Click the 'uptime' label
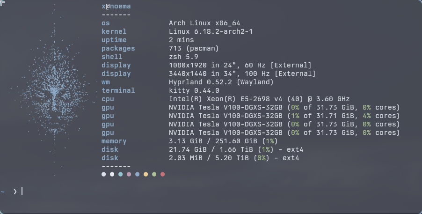422x214 pixels. (114, 40)
